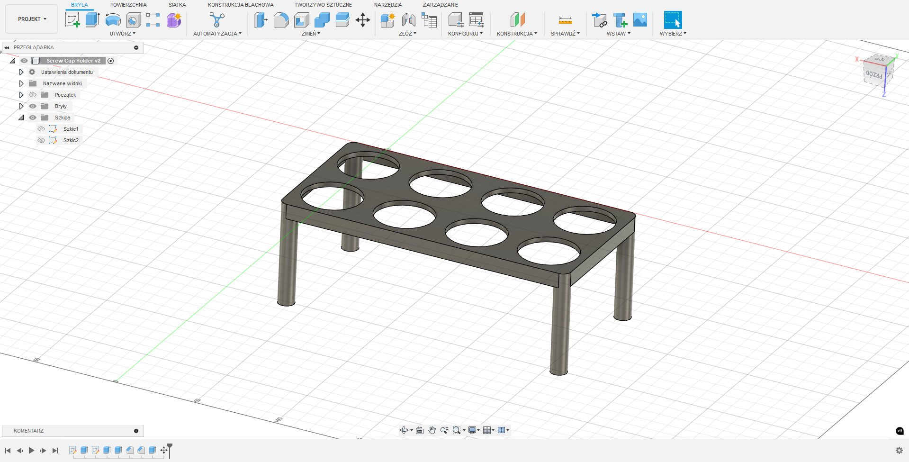
Task: Play the design timeline
Action: (31, 450)
